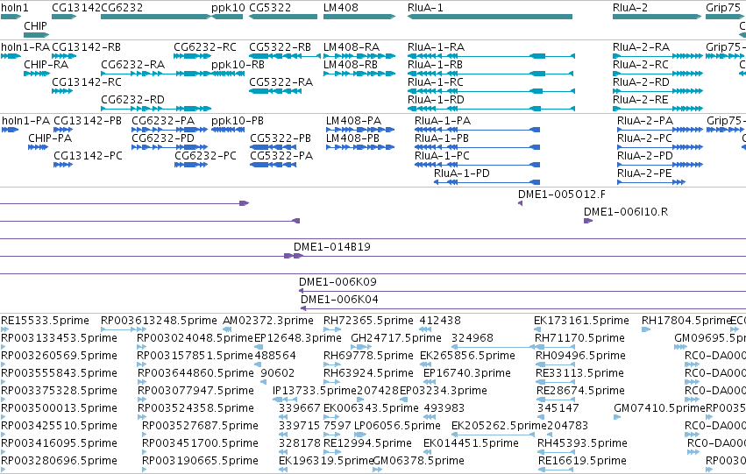Click protein CG13142-PC
746x474 pixels.
click(88, 156)
